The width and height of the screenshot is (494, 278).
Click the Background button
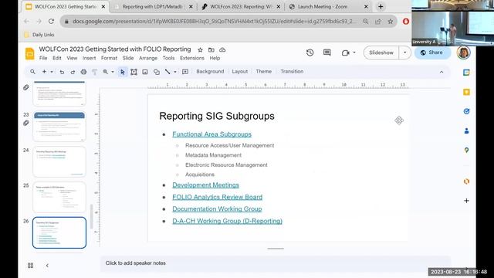coord(210,72)
